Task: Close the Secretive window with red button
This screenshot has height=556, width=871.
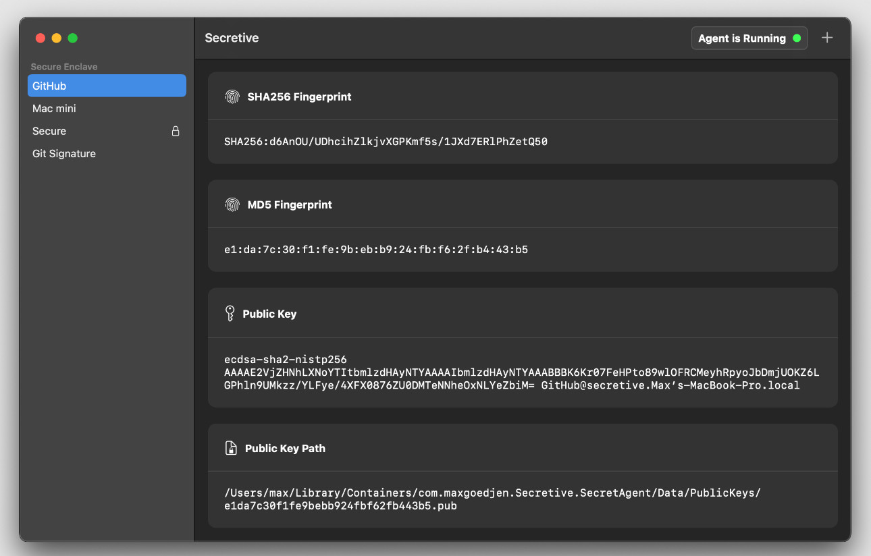Action: click(x=41, y=38)
